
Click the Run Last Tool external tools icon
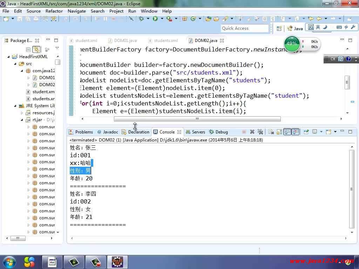coord(169,19)
